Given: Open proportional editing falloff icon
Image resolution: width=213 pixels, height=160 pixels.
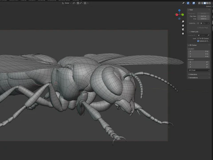Looking at the screenshot, I should coord(88,3).
